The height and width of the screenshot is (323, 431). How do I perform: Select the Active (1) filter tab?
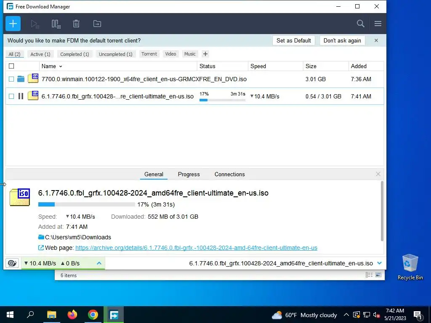coord(40,54)
